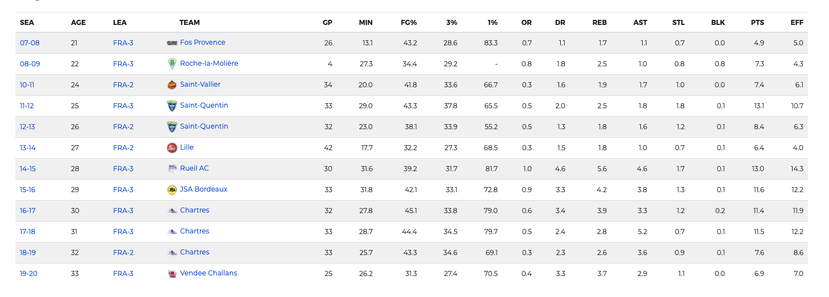
Task: Click the Roche-la-Molière team logo icon
Action: pyautogui.click(x=172, y=64)
